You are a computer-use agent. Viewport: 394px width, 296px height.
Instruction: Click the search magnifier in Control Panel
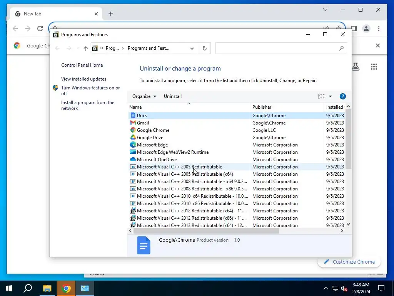click(341, 48)
